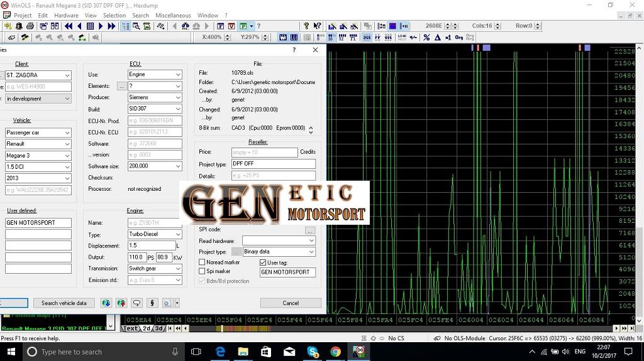Select the delta difference icon
This screenshot has height=361, width=644.
click(x=438, y=38)
